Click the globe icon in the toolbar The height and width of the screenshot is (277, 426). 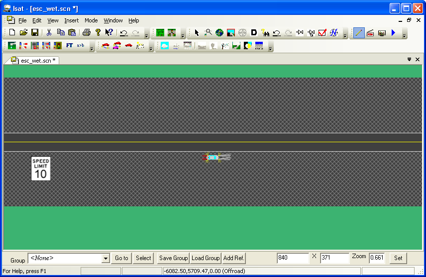(219, 33)
